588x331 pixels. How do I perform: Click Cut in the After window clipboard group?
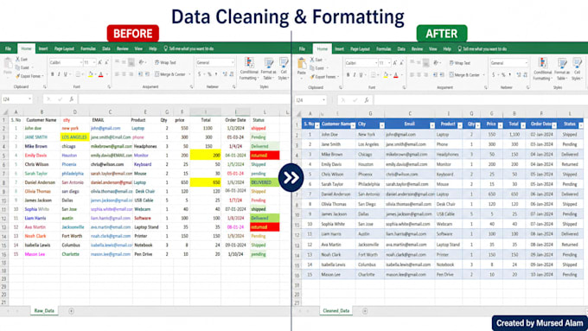pyautogui.click(x=316, y=60)
